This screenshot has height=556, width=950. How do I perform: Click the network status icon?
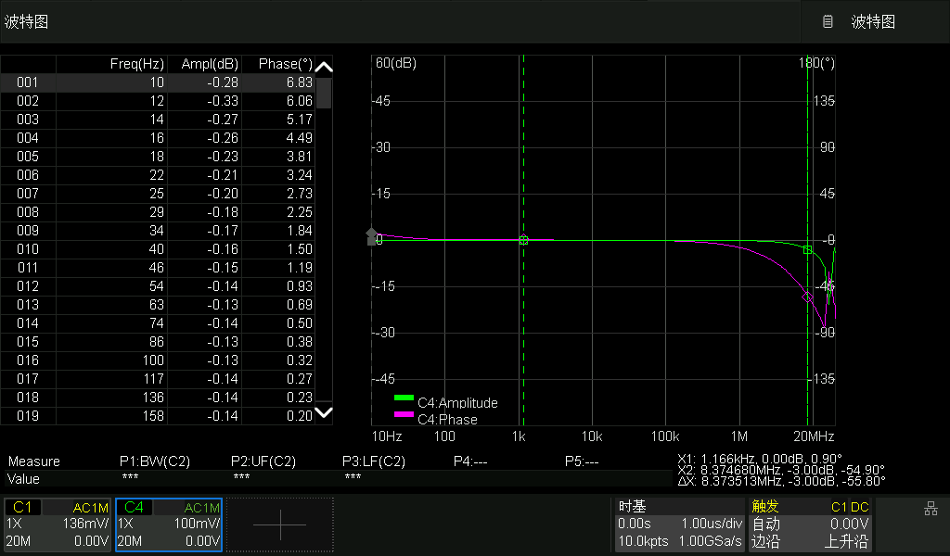tap(931, 509)
